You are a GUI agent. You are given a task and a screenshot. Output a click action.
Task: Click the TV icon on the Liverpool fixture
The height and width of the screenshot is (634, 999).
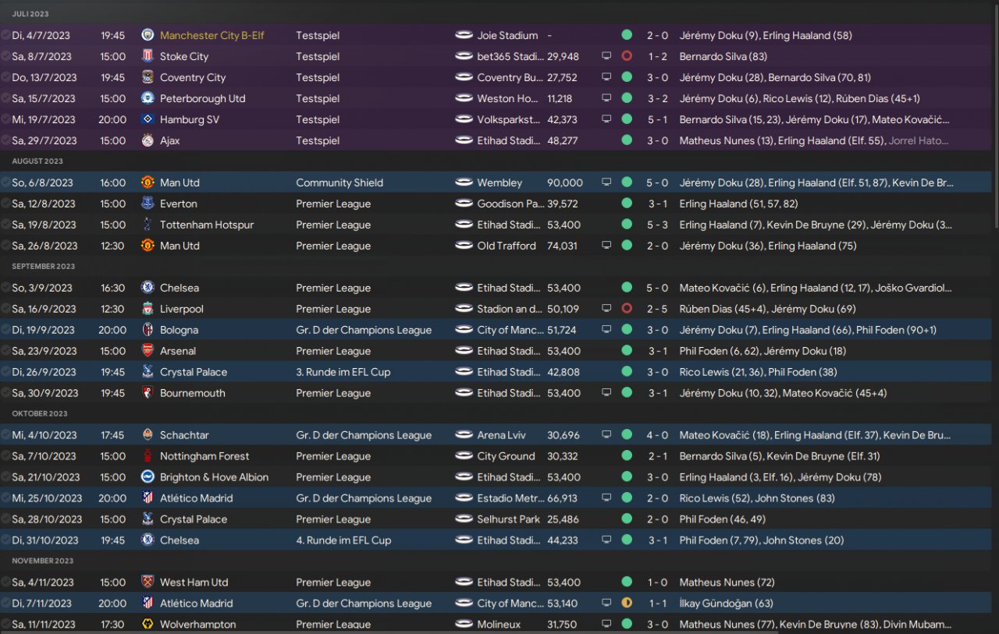pyautogui.click(x=606, y=309)
